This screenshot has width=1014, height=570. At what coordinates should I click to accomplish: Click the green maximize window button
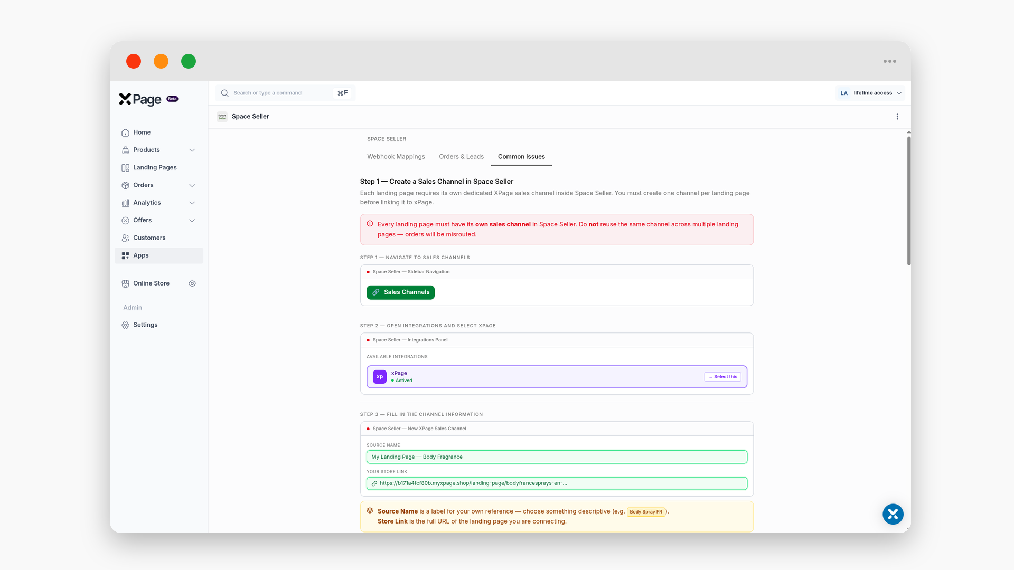point(189,61)
